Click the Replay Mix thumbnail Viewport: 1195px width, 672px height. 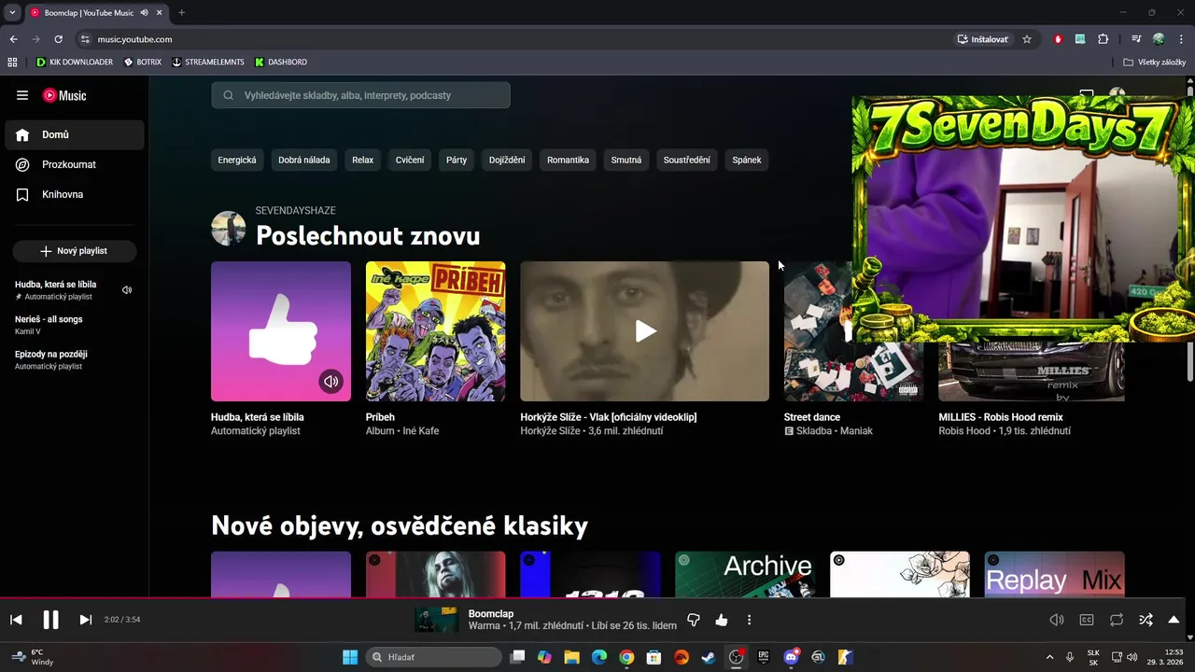click(1055, 574)
